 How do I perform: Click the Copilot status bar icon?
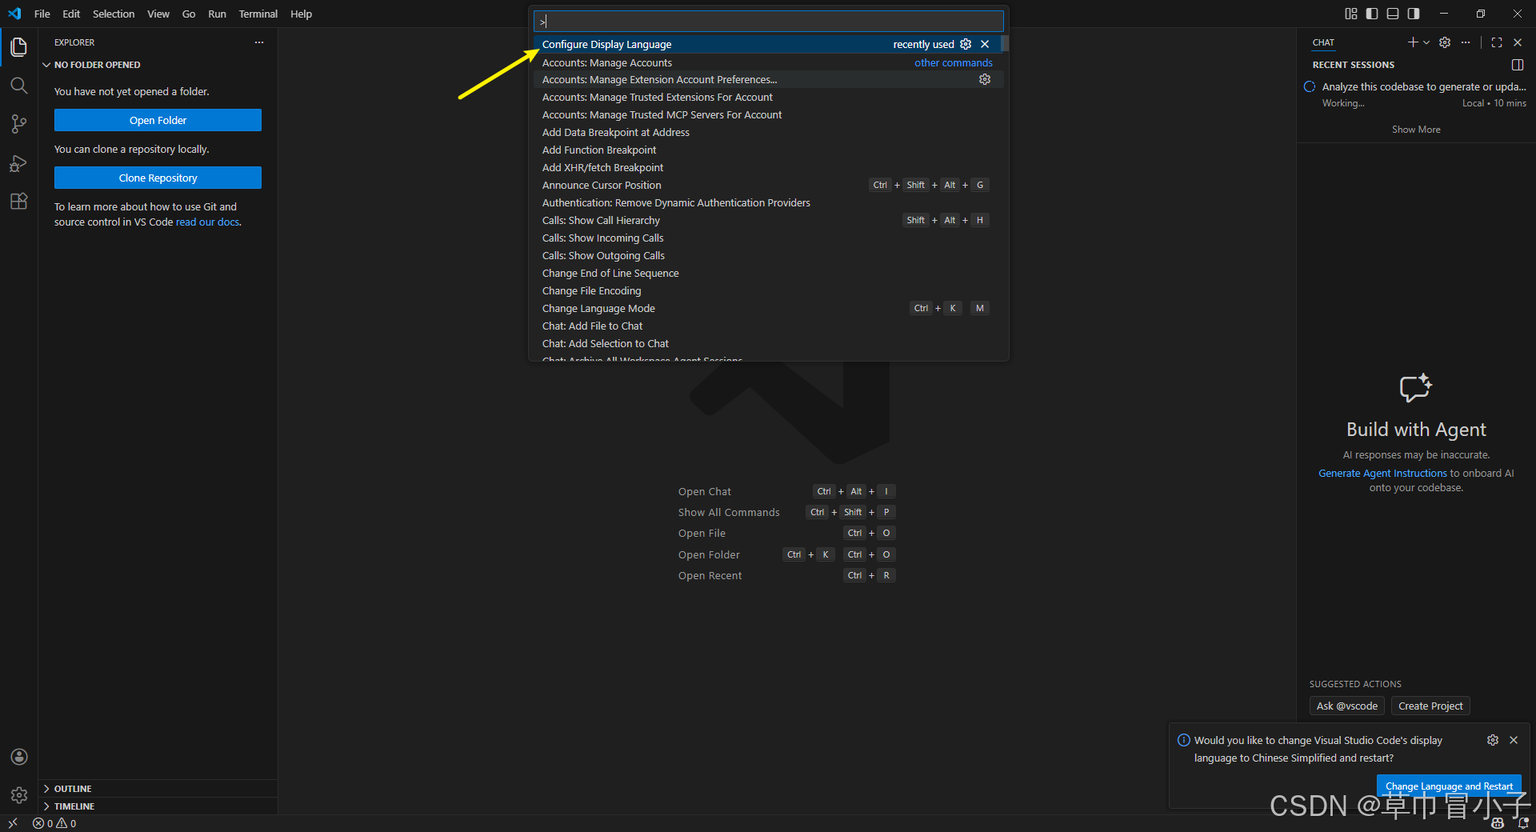click(1498, 823)
